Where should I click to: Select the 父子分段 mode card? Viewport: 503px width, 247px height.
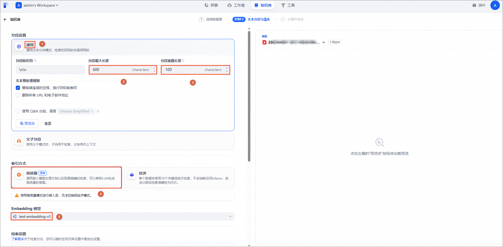point(123,142)
